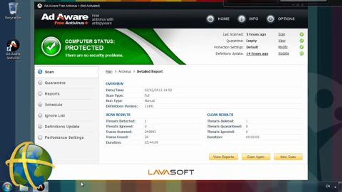Image resolution: width=342 pixels, height=192 pixels.
Task: Click the 'Traces Scanned:' label
Action: pos(119,132)
